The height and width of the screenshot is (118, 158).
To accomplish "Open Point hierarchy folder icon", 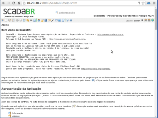I will (42, 20).
